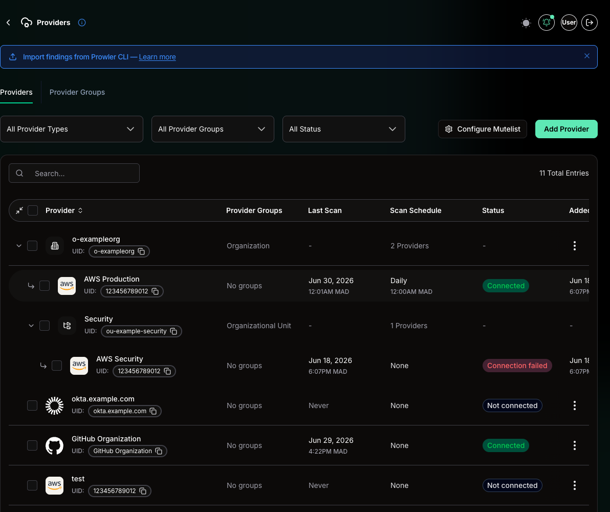Click the Configure Mutelist button
Viewport: 610px width, 512px height.
coord(483,129)
